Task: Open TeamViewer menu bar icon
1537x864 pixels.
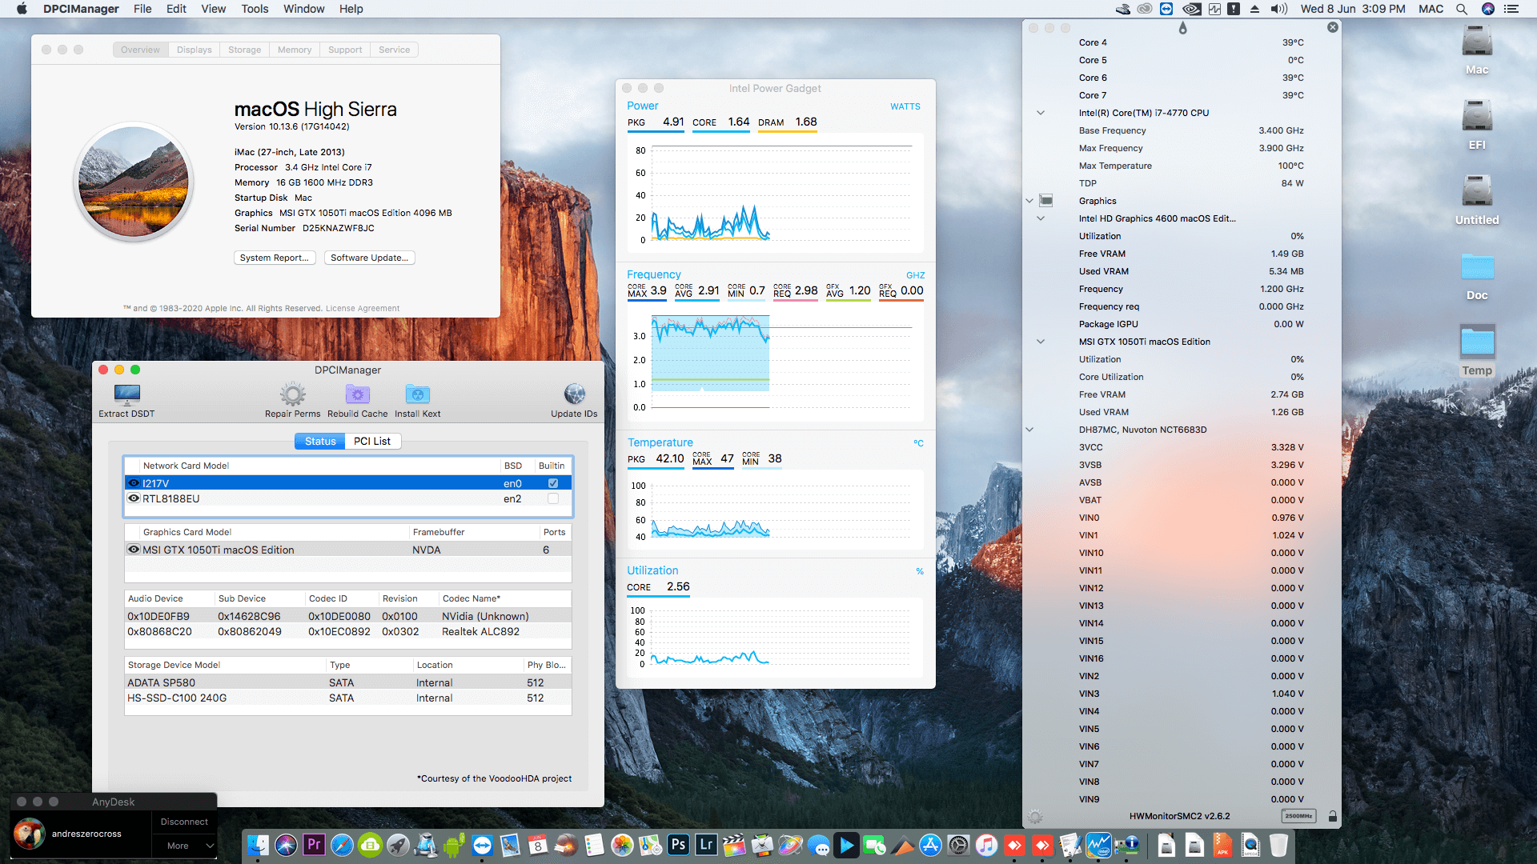Action: 1166,9
